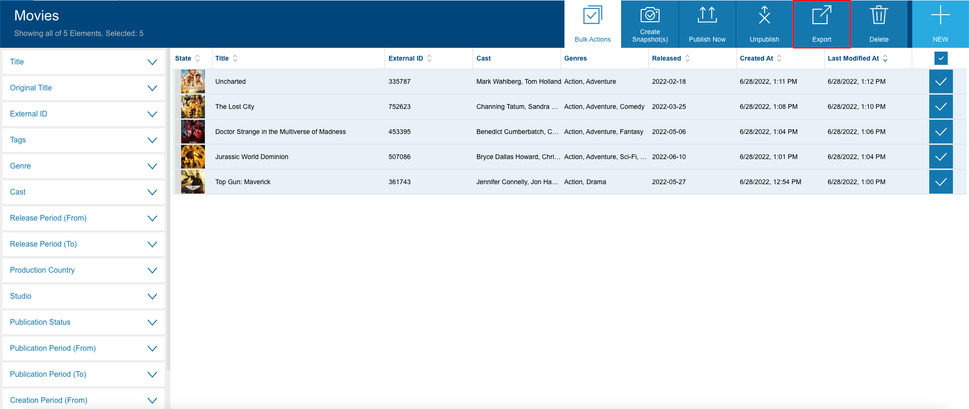The height and width of the screenshot is (409, 969).
Task: Click the Doctor Strange poster thumbnail
Action: (193, 132)
